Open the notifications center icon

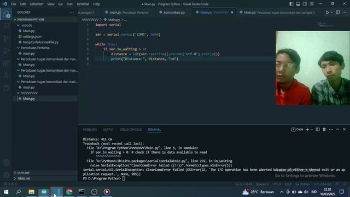click(x=342, y=192)
